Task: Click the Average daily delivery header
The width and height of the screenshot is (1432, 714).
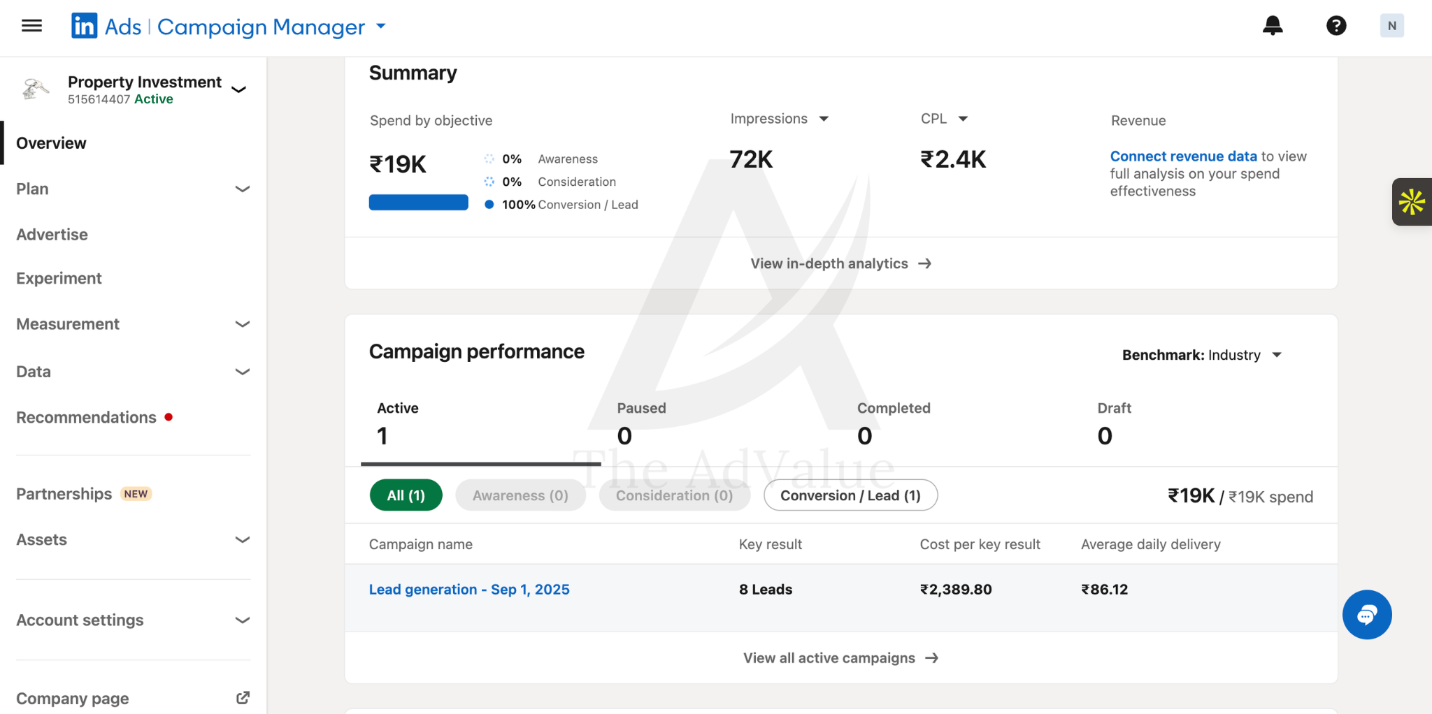Action: (x=1151, y=544)
